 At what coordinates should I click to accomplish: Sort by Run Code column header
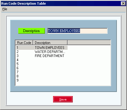point(24,43)
